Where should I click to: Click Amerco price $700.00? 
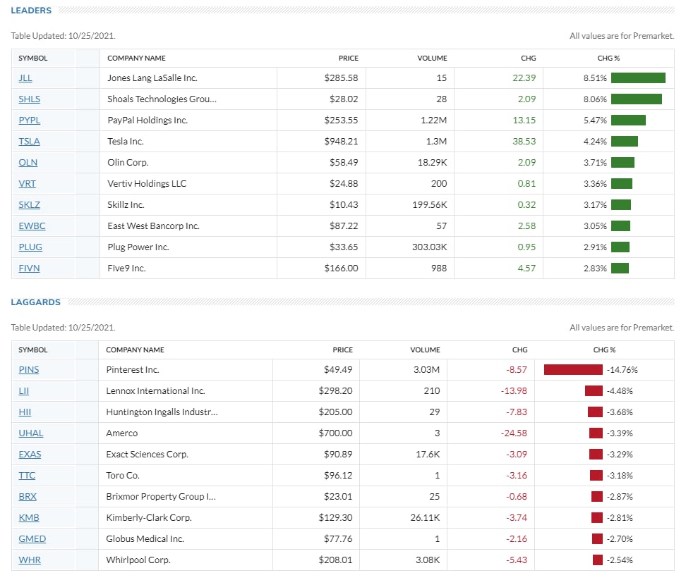point(335,433)
